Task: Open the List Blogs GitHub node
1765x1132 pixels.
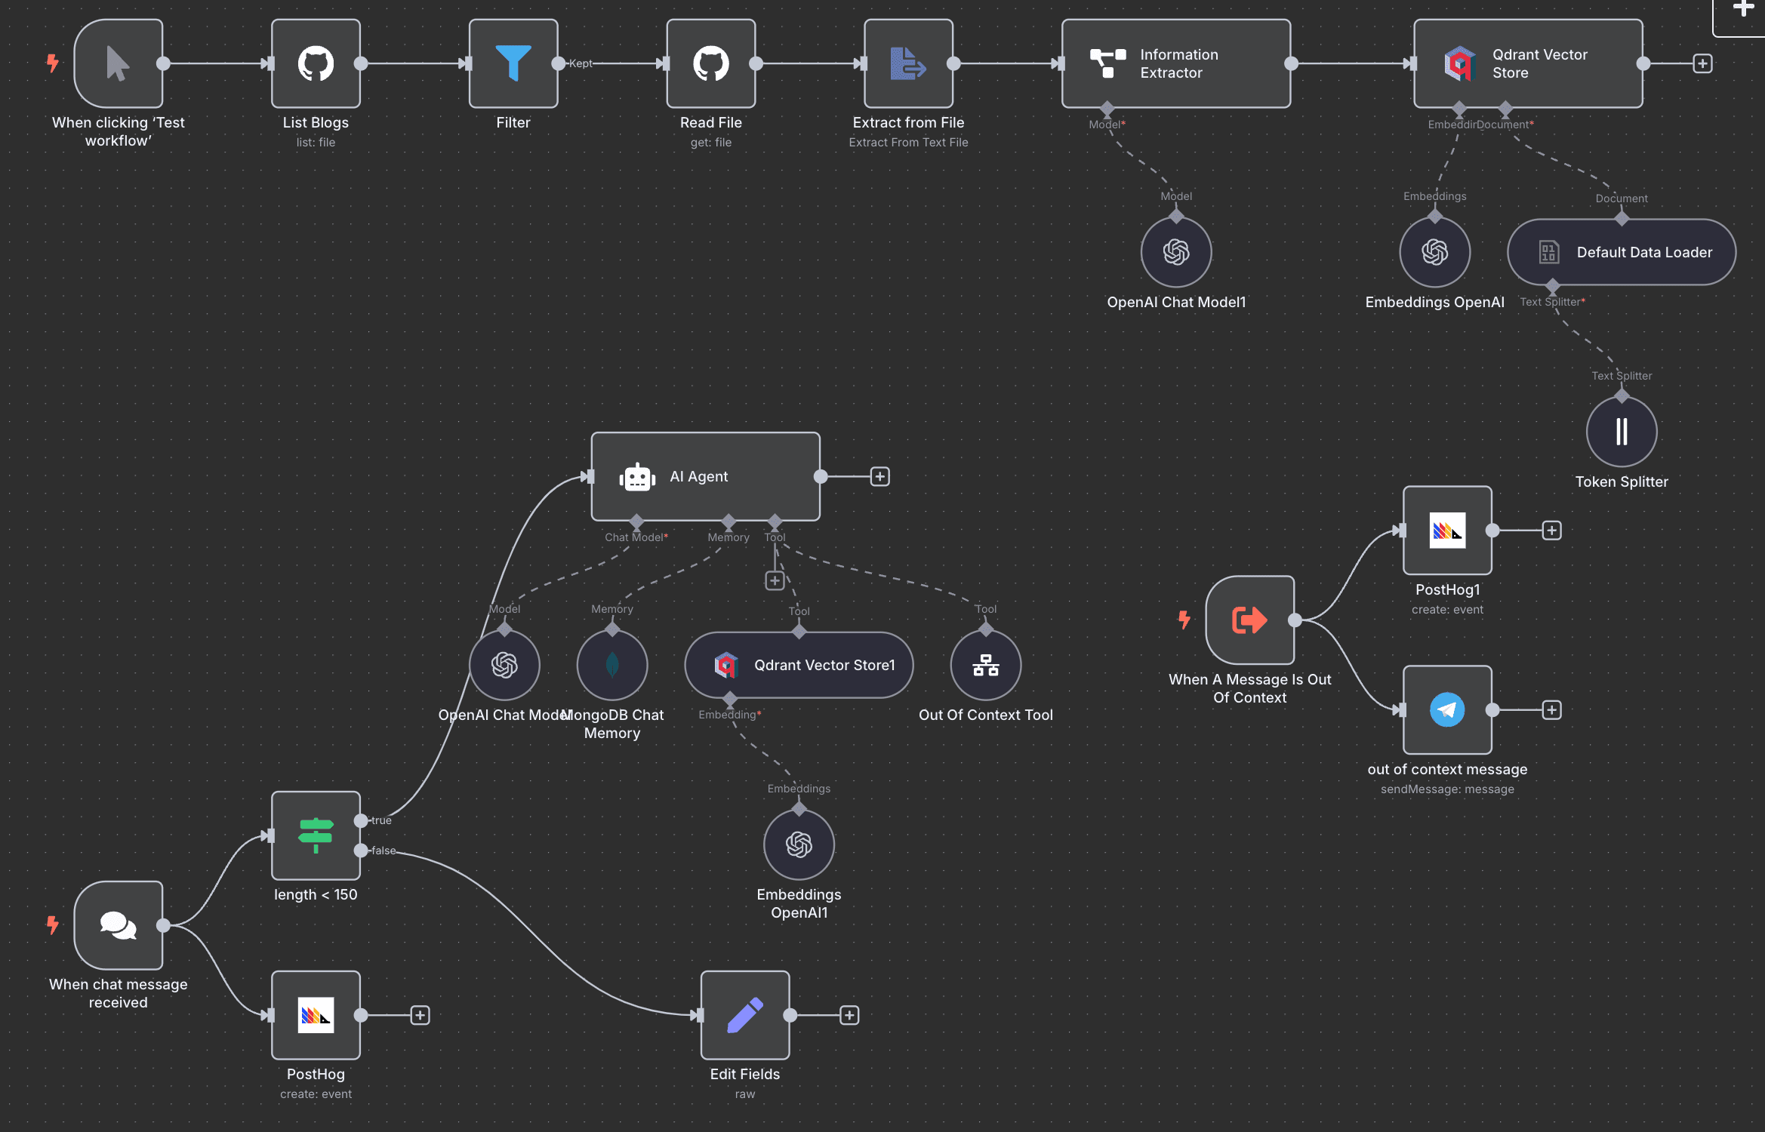Action: pos(316,63)
